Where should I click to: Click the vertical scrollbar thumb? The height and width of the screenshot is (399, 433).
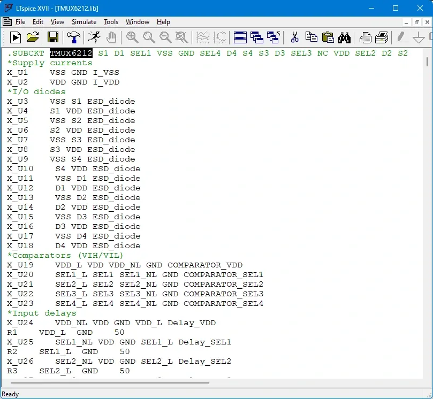coord(427,62)
